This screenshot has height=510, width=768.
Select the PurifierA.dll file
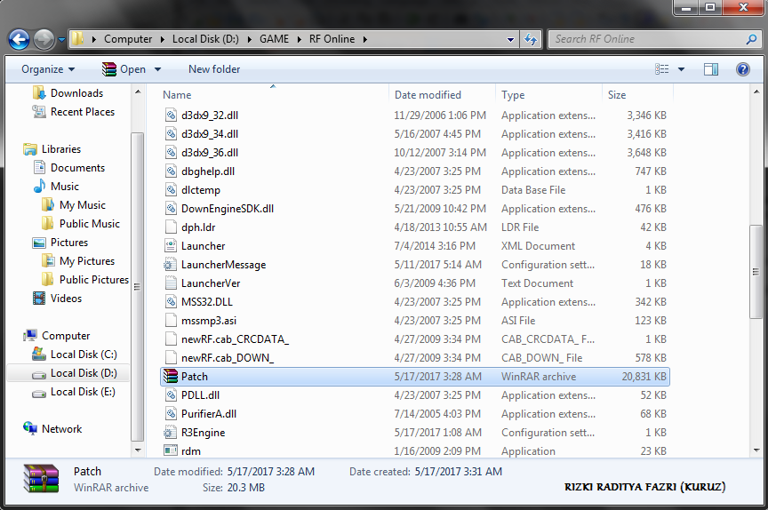pos(208,414)
